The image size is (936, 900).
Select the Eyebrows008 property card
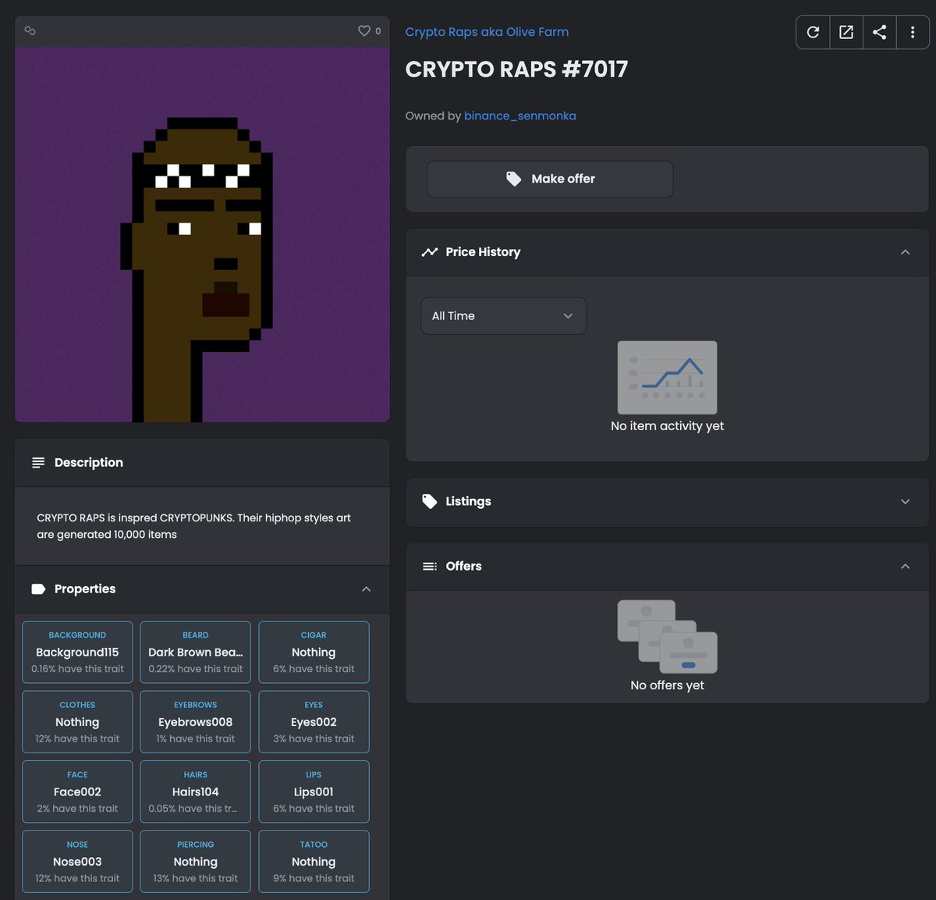[x=195, y=722]
